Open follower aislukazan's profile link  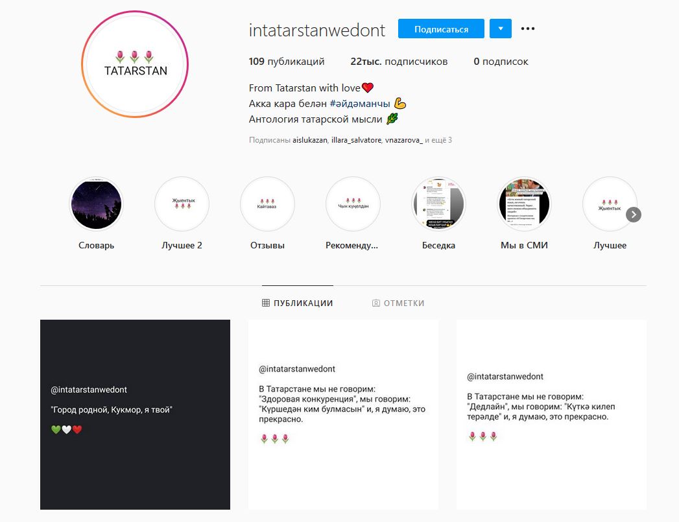pos(310,140)
